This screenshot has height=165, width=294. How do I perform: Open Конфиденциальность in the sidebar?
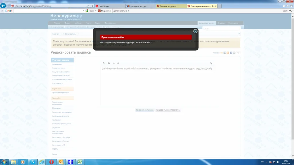[60, 116]
